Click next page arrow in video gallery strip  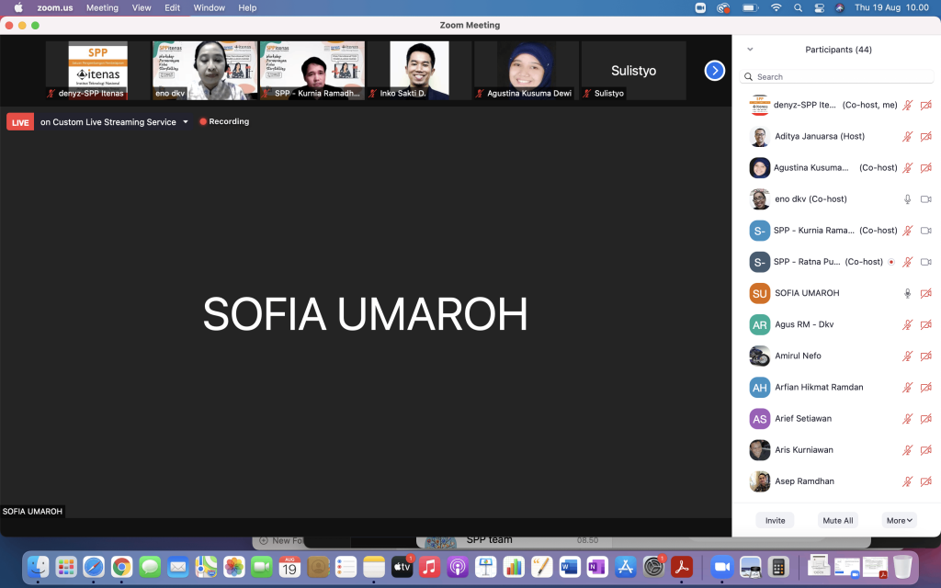[x=715, y=71]
